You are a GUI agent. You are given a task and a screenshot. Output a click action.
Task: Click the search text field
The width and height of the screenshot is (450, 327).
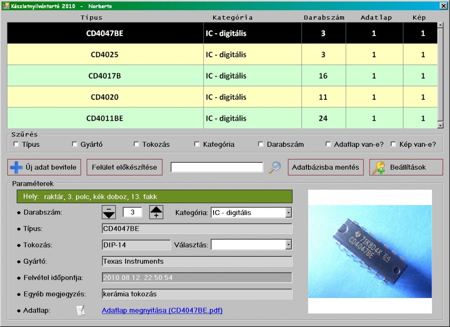217,167
